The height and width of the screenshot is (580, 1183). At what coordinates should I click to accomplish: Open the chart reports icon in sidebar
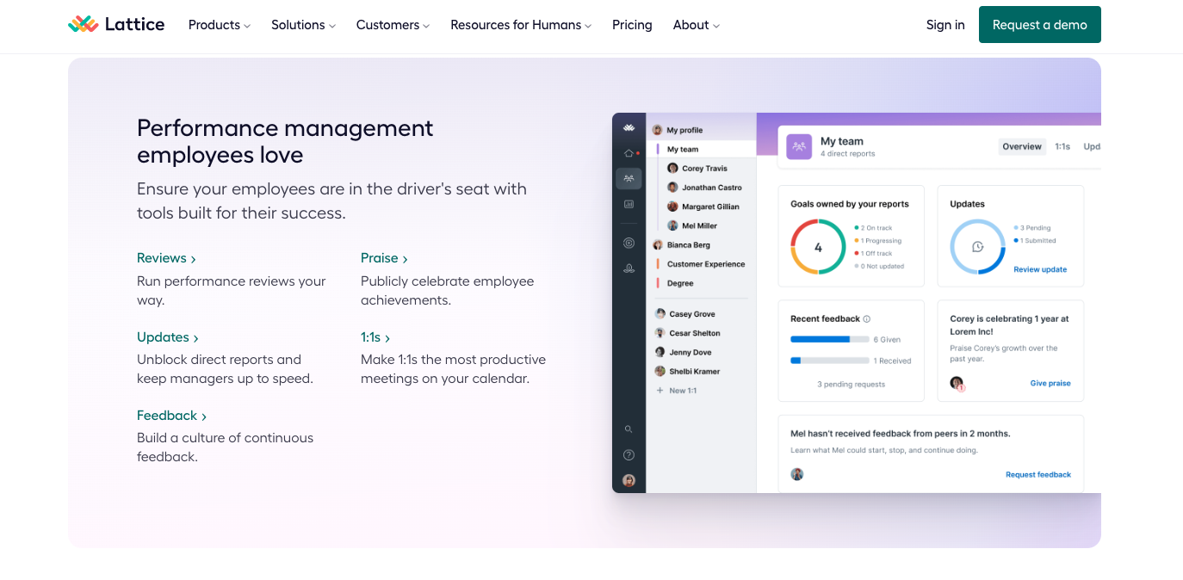click(629, 204)
